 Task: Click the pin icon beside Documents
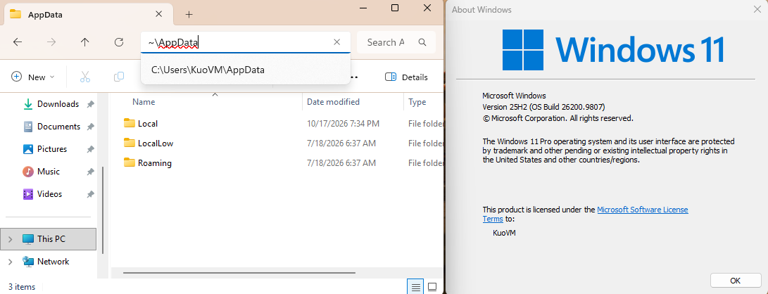pos(90,127)
